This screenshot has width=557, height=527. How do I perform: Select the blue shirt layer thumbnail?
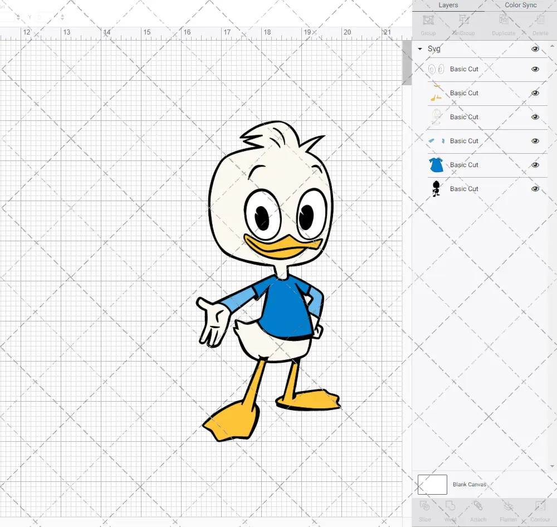tap(436, 165)
